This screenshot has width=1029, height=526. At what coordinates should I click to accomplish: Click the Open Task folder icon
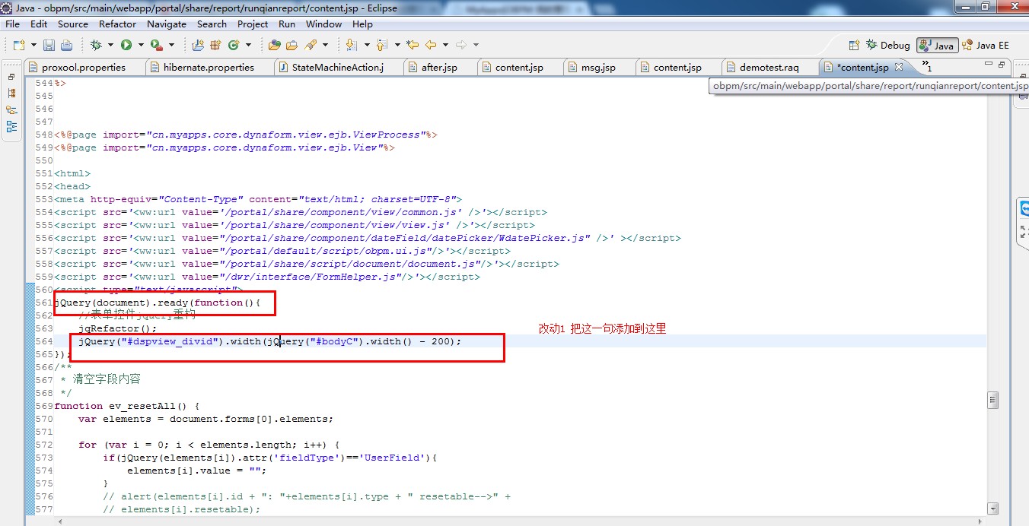(x=291, y=45)
